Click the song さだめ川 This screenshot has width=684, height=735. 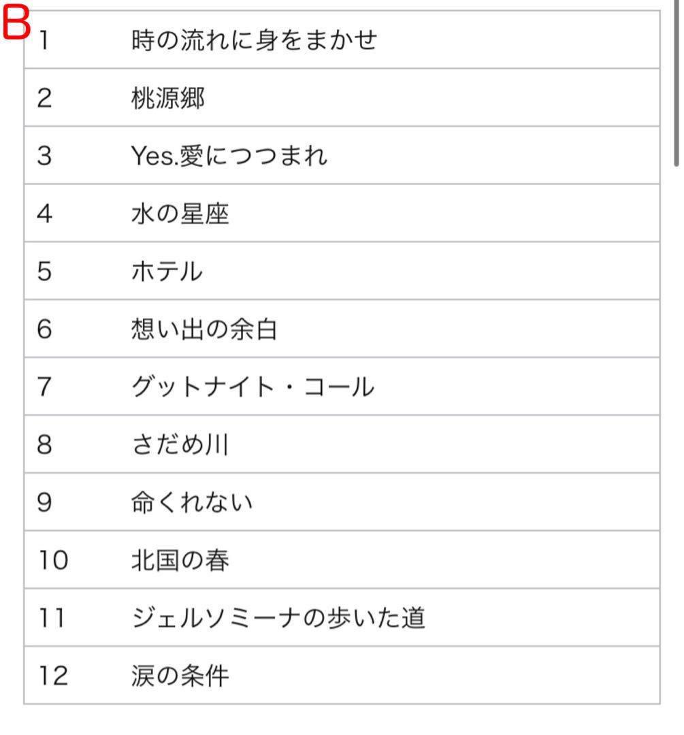pos(180,446)
